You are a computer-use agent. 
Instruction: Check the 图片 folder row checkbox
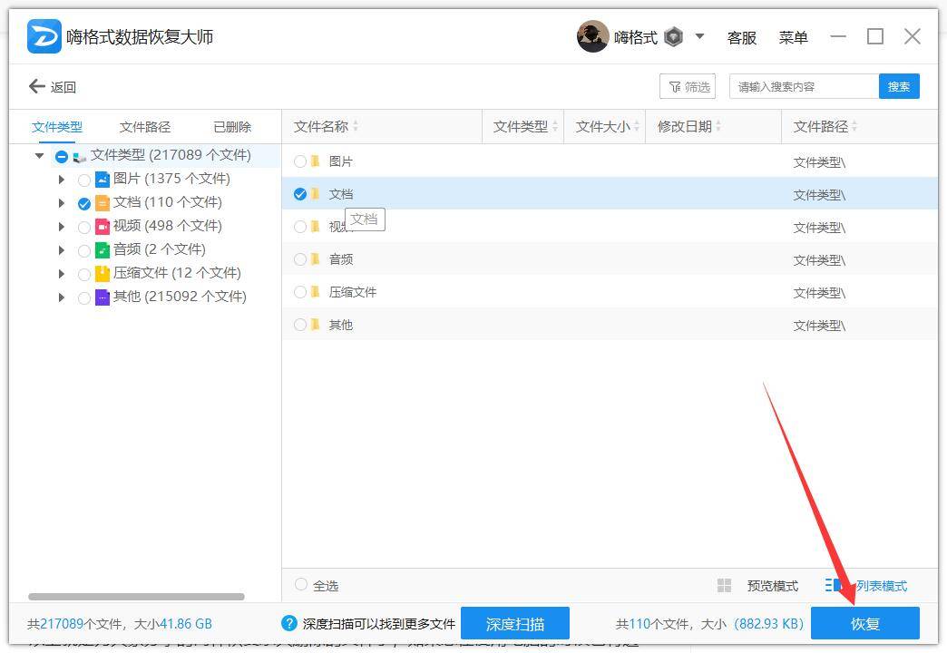(x=300, y=161)
